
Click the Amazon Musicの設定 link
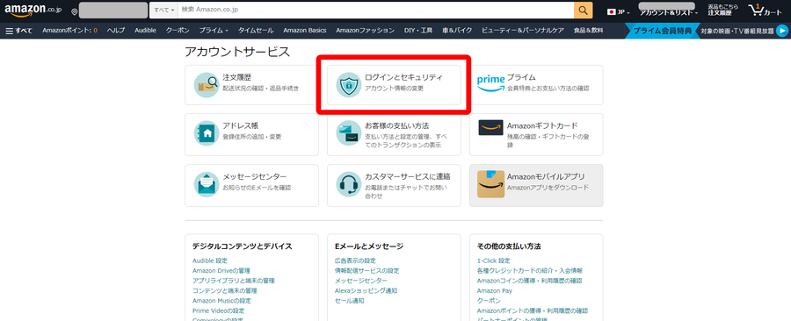pyautogui.click(x=221, y=301)
